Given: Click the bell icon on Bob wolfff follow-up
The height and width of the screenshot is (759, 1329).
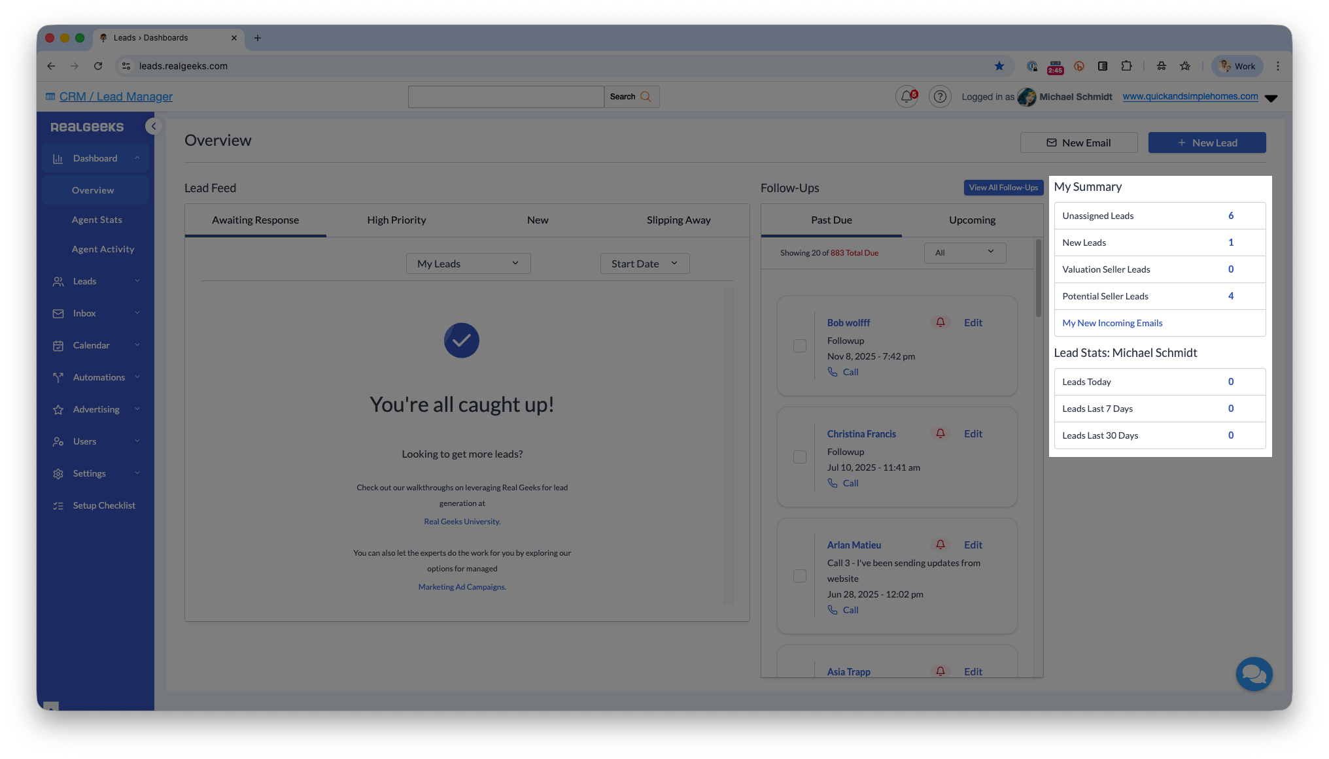Looking at the screenshot, I should [941, 322].
